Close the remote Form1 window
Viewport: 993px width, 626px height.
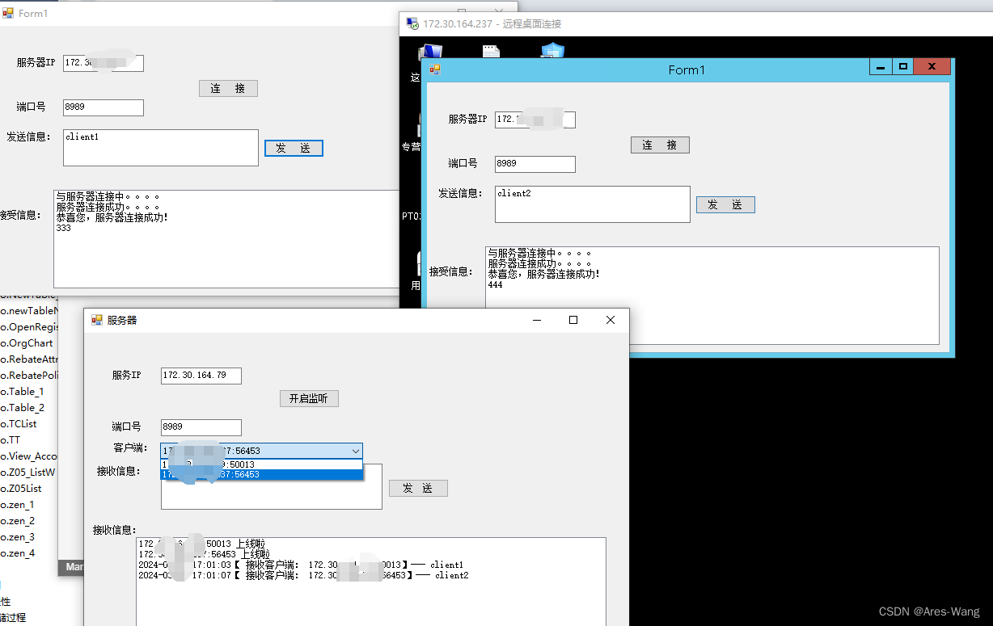[x=932, y=67]
